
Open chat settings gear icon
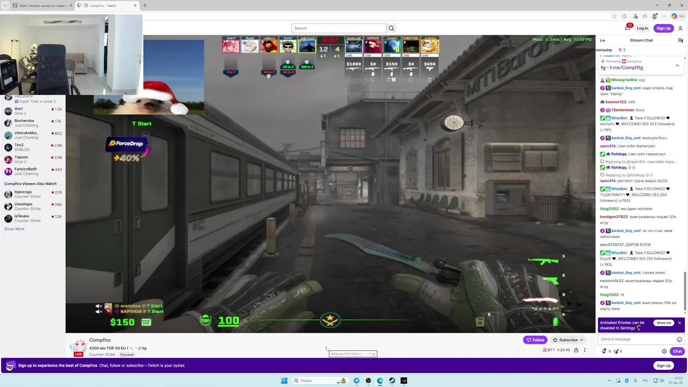(664, 351)
